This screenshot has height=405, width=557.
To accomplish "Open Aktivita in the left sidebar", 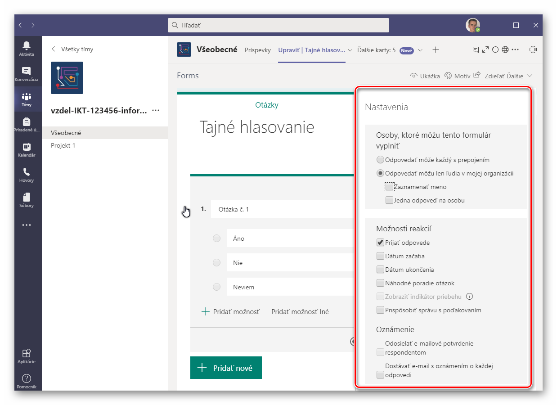I will click(26, 49).
